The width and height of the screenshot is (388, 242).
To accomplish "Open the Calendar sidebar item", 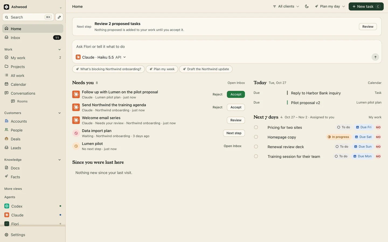I will (33, 84).
